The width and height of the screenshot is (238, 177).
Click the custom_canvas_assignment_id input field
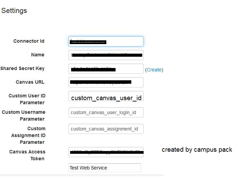(106, 129)
